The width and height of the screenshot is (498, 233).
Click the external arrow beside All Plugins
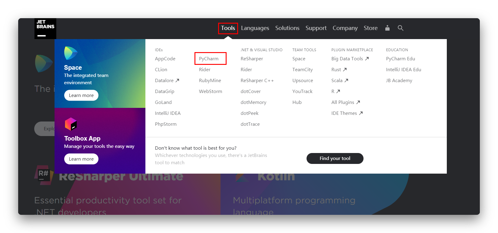pos(358,102)
